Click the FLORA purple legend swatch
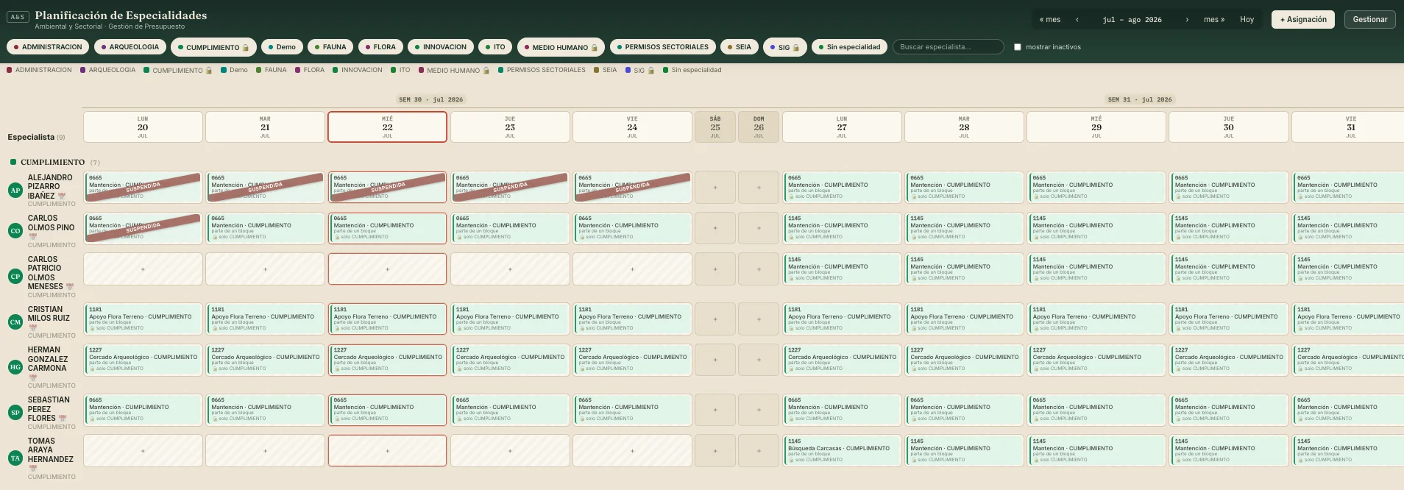 (x=297, y=70)
